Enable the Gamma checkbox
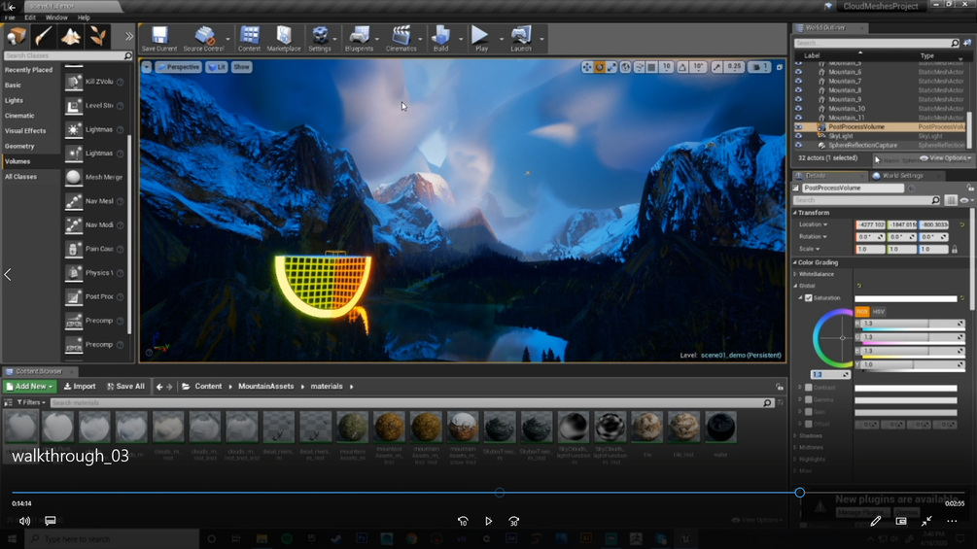This screenshot has height=549, width=977. click(809, 399)
